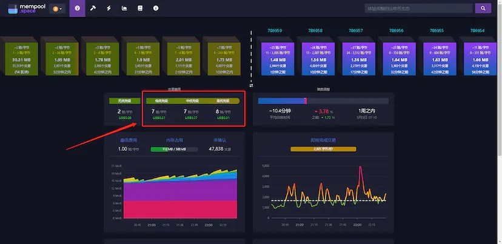Open the graphs chart icon page
Viewport: 502px width, 244px height.
point(124,8)
